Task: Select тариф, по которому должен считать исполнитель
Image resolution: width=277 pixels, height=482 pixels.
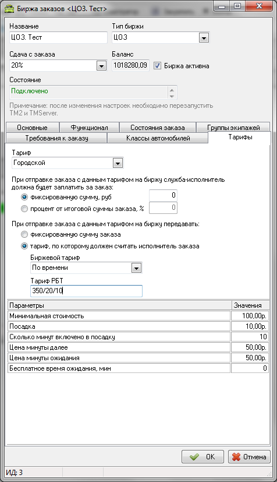Action: point(24,246)
